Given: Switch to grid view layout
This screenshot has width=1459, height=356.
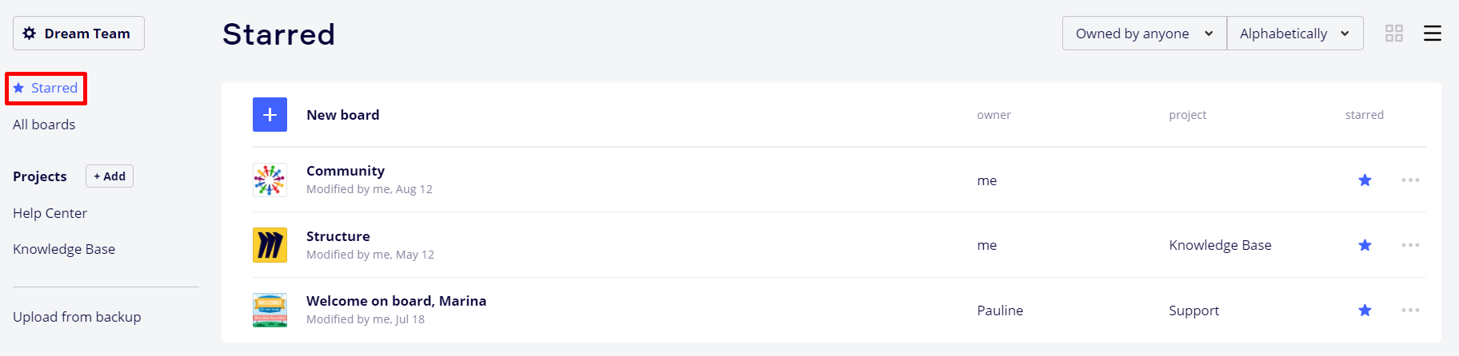Looking at the screenshot, I should point(1394,34).
